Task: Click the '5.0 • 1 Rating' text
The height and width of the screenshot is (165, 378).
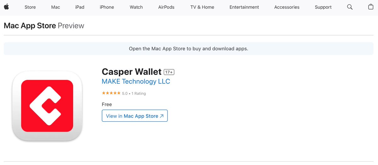Action: 134,93
